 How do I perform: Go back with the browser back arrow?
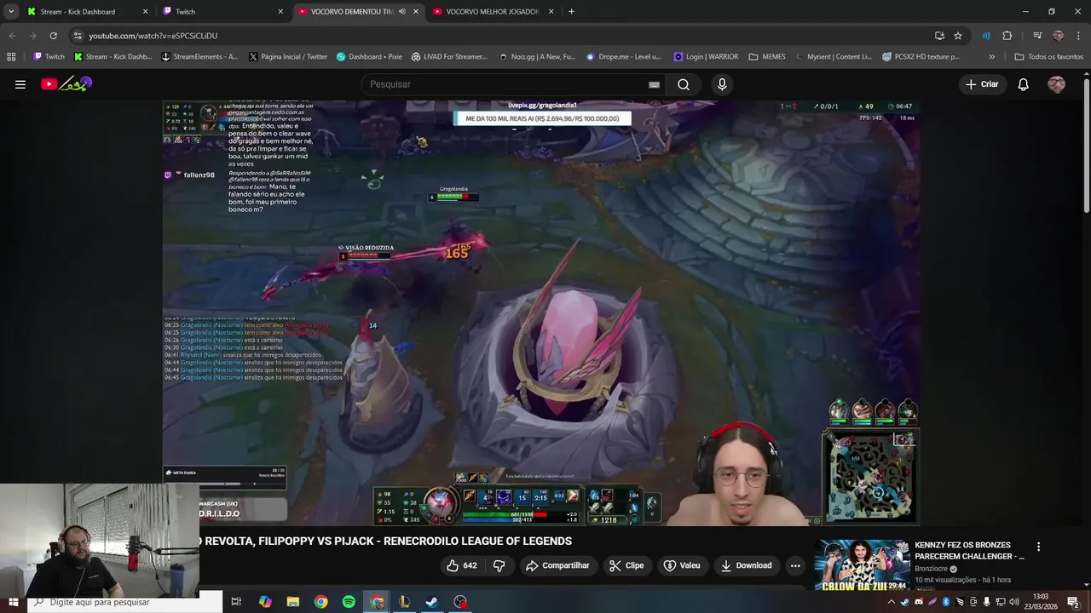click(x=12, y=36)
